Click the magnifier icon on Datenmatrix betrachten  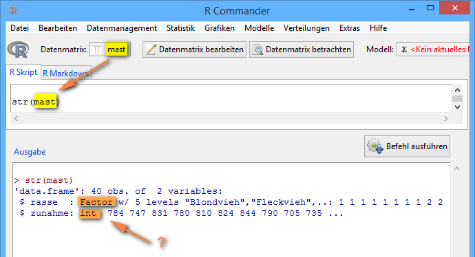[x=258, y=49]
